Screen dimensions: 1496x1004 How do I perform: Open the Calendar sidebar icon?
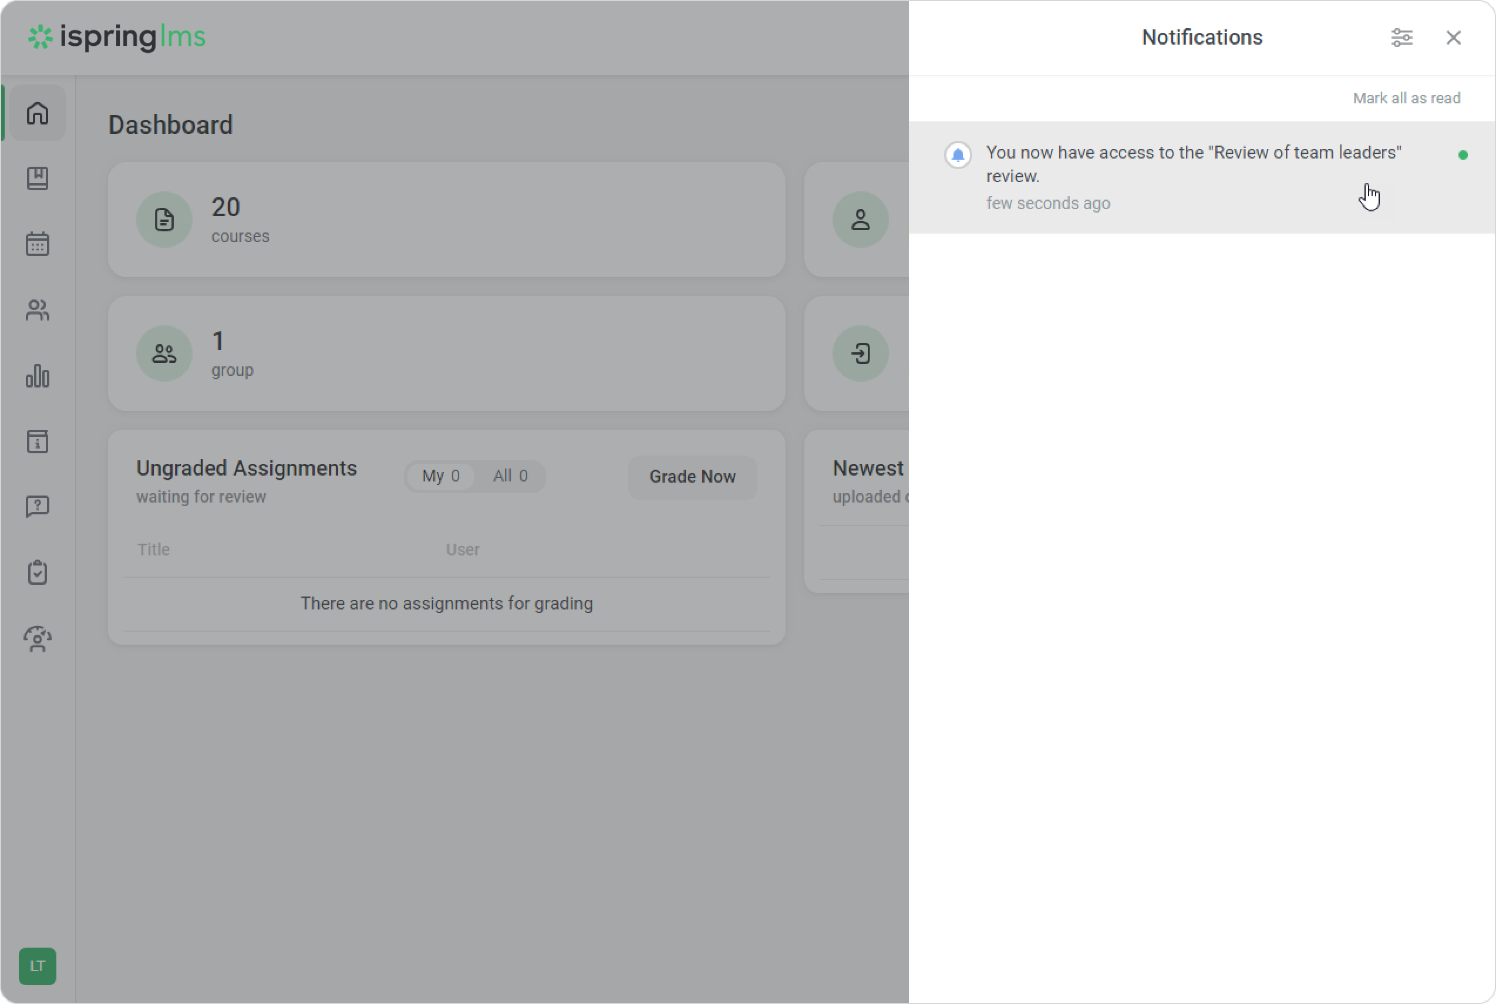pyautogui.click(x=37, y=244)
